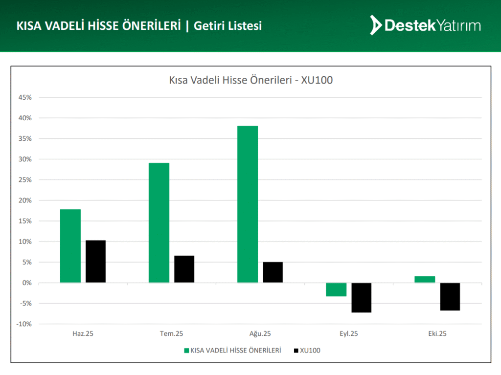Screen dimensions: 501x375
Task: Select the green bar for Tem.25
Action: coord(159,222)
